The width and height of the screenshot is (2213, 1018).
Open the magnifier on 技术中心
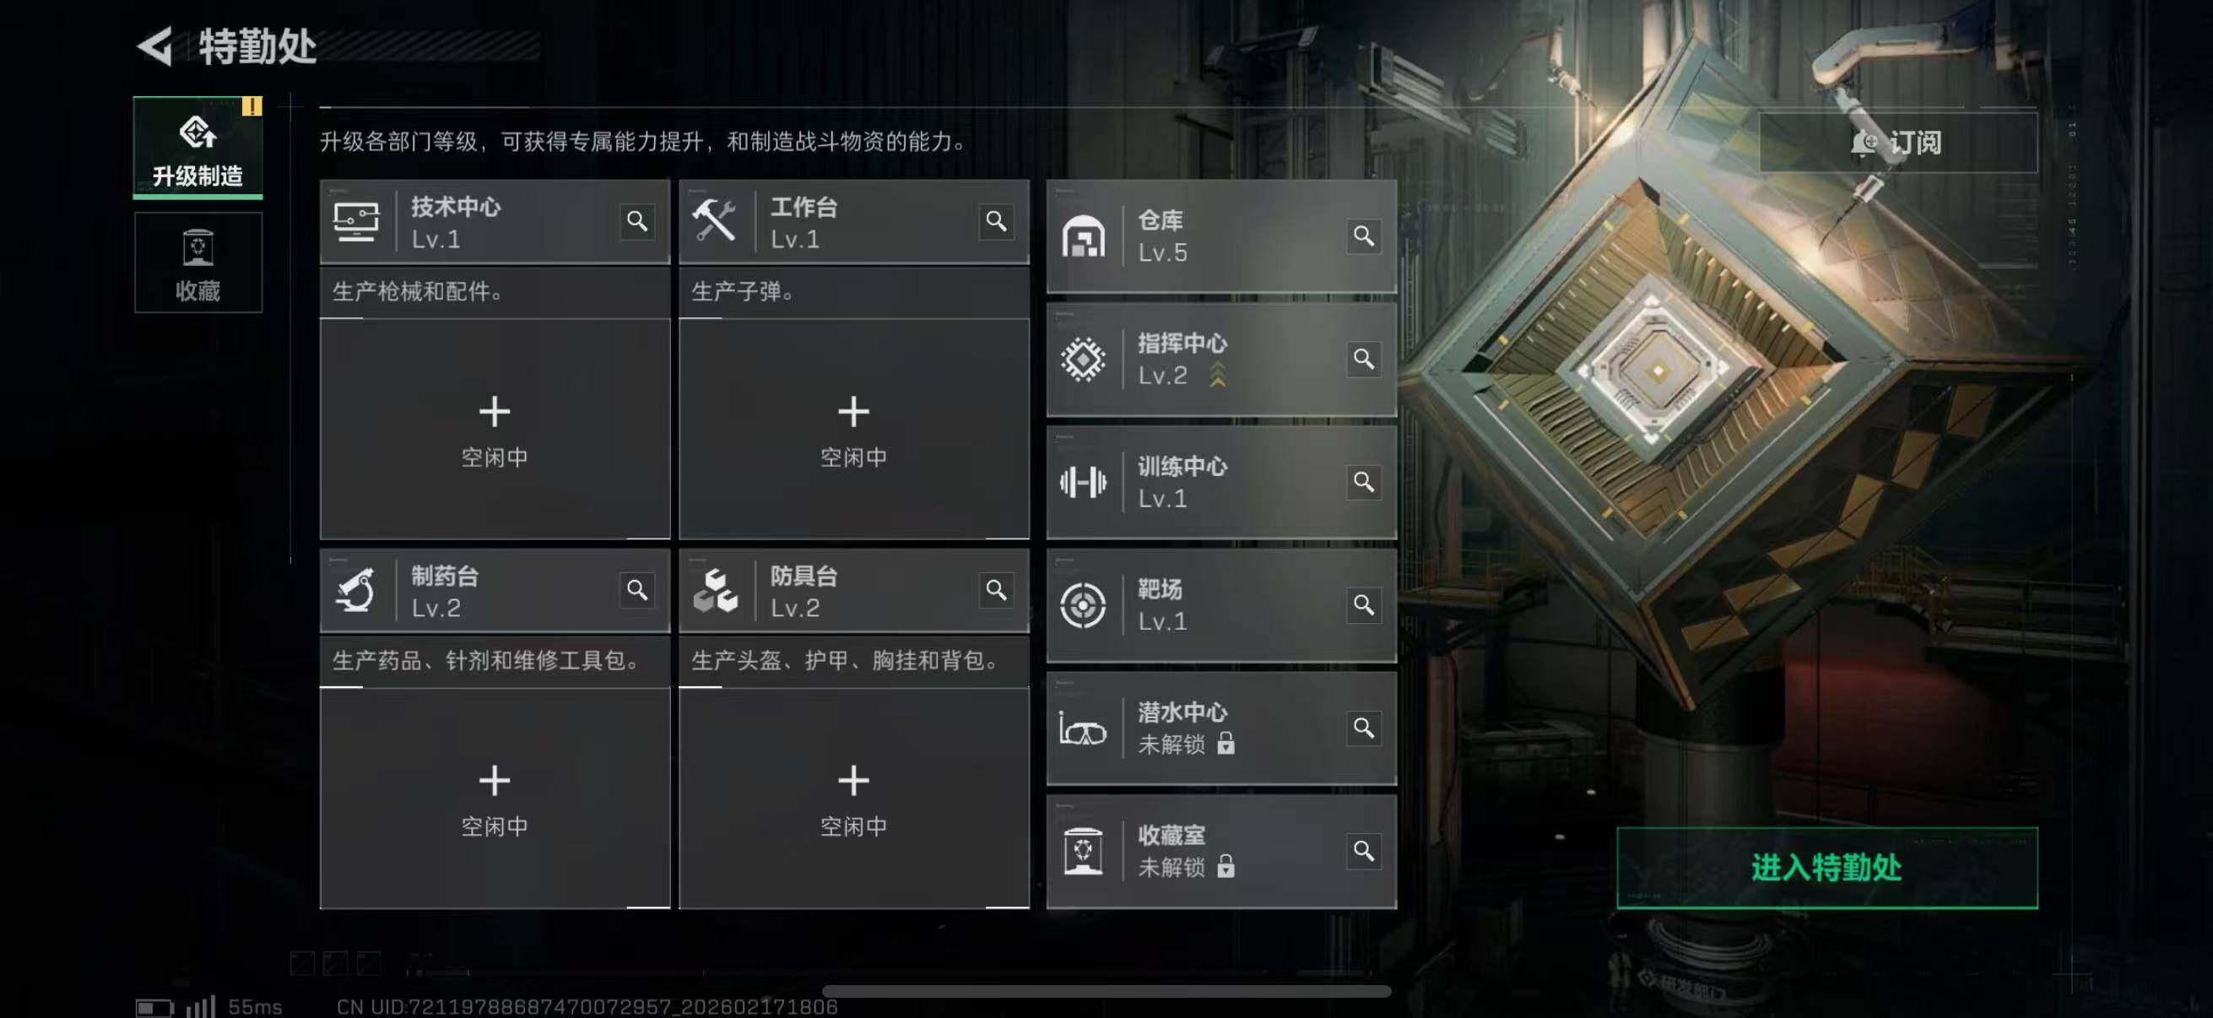636,222
